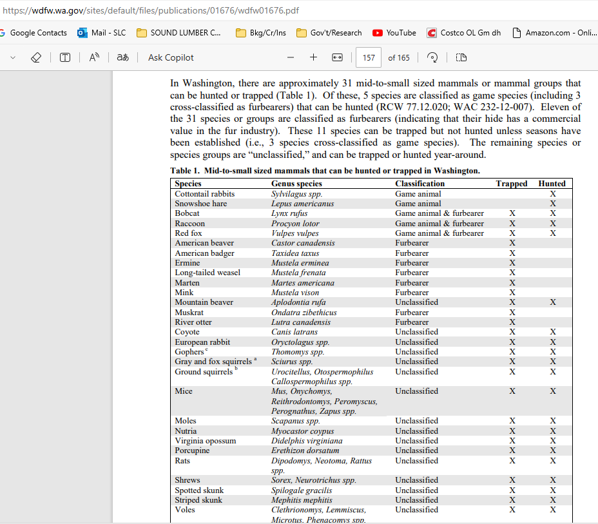Click the 'Mephitis mephitis' genus cell
The image size is (598, 524).
click(302, 500)
